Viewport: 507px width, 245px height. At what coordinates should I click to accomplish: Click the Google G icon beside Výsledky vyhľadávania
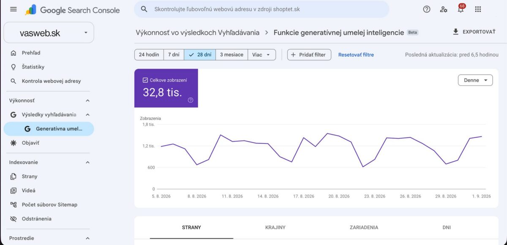pyautogui.click(x=14, y=115)
